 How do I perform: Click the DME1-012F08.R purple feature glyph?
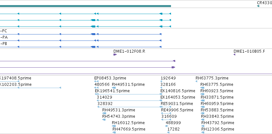[x=115, y=55]
